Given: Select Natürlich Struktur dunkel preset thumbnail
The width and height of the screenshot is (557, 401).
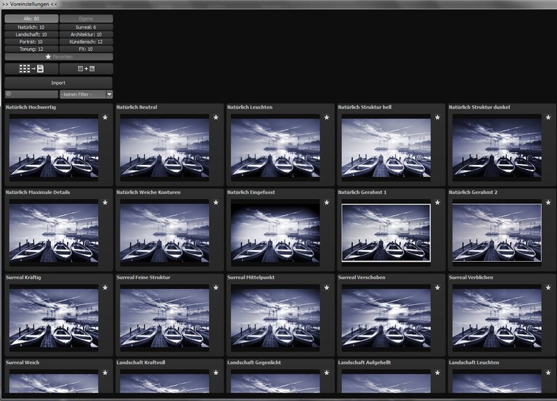Looking at the screenshot, I should click(497, 148).
